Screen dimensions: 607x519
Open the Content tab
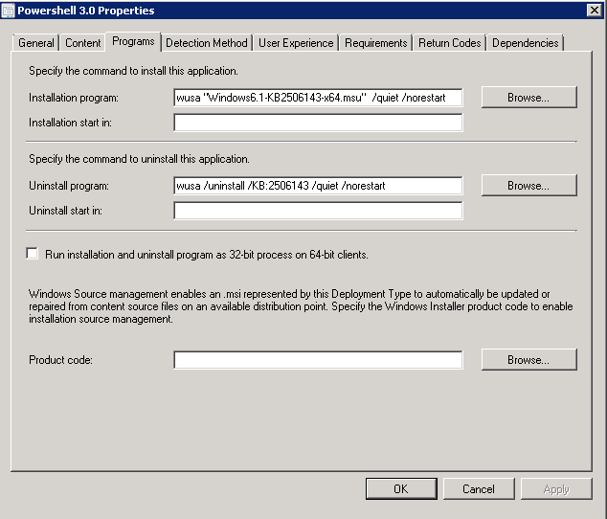coord(83,43)
